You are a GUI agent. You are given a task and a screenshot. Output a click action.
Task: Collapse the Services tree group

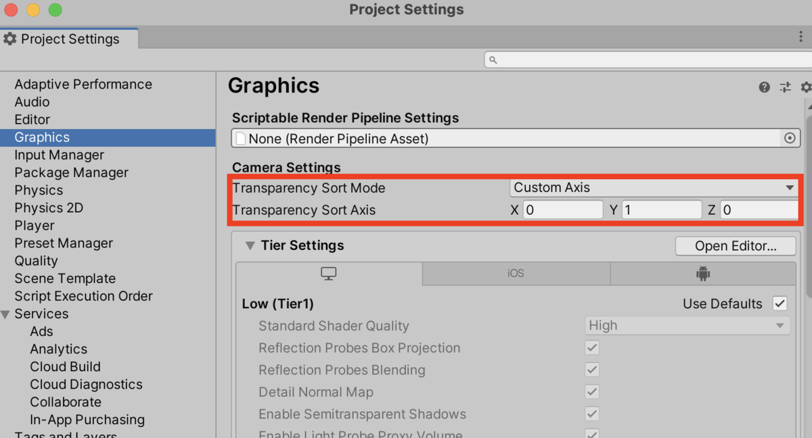6,314
